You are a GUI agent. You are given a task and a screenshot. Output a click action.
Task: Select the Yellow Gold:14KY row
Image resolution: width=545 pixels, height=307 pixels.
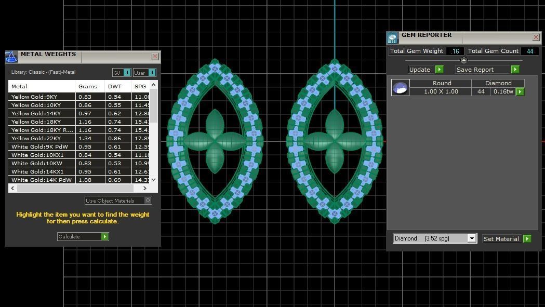[79, 113]
